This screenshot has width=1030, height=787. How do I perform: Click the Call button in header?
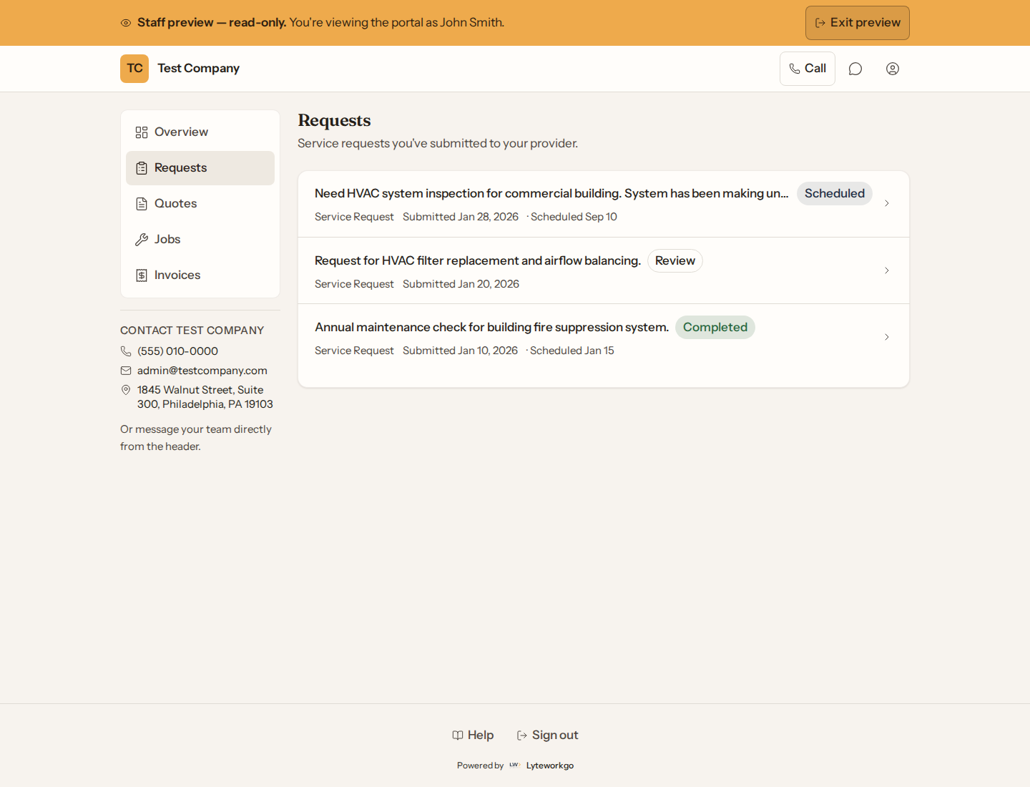point(808,69)
